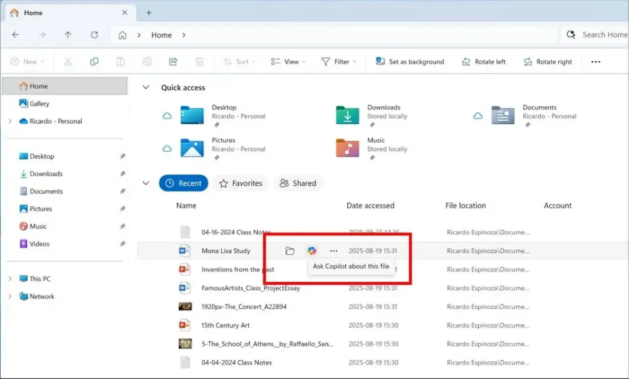The width and height of the screenshot is (629, 379).
Task: Collapse the Quick access section
Action: (146, 87)
